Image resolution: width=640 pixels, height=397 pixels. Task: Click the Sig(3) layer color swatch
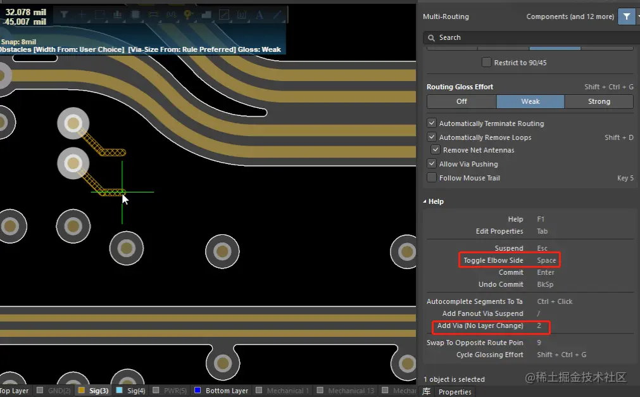click(x=81, y=390)
